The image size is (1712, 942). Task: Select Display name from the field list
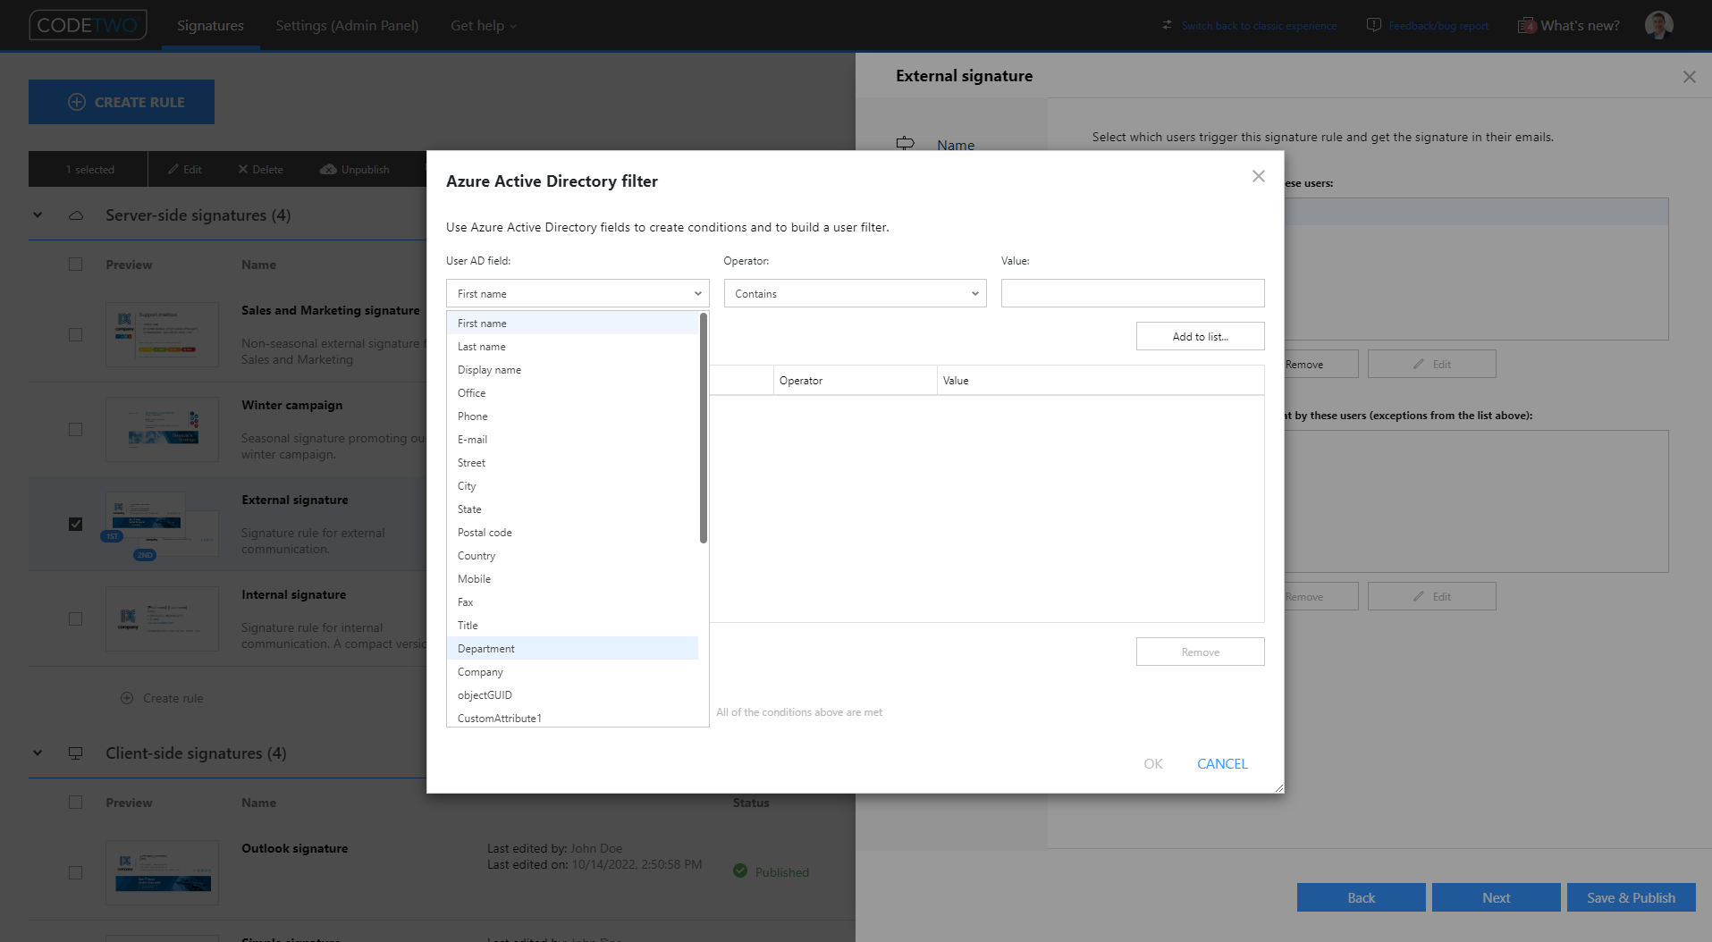click(572, 369)
